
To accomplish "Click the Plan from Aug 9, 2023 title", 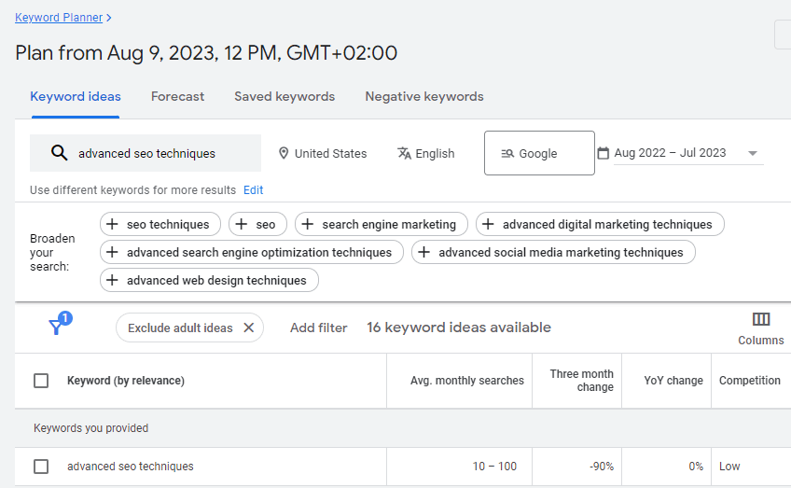I will [x=206, y=53].
